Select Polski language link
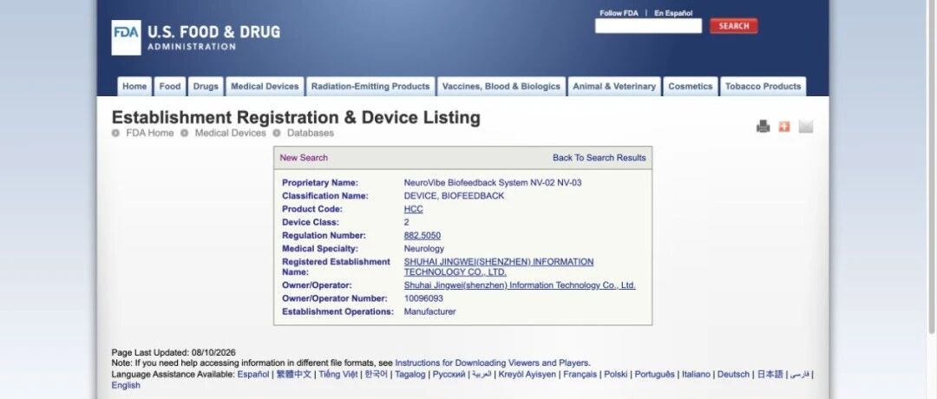Screen dimensions: 937x399 (x=615, y=375)
